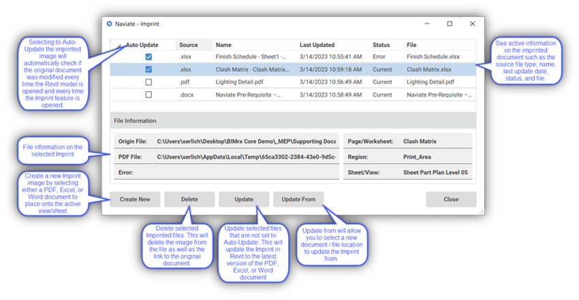Maximize the Naviate - Imprint window
The width and height of the screenshot is (579, 300).
(x=450, y=24)
